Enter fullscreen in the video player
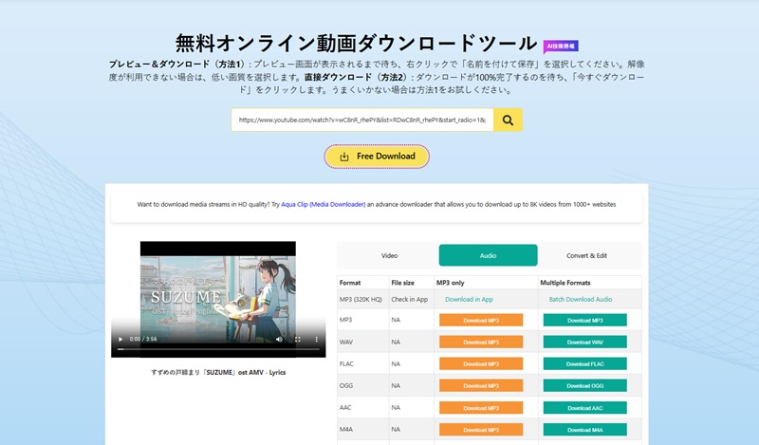 (x=298, y=339)
